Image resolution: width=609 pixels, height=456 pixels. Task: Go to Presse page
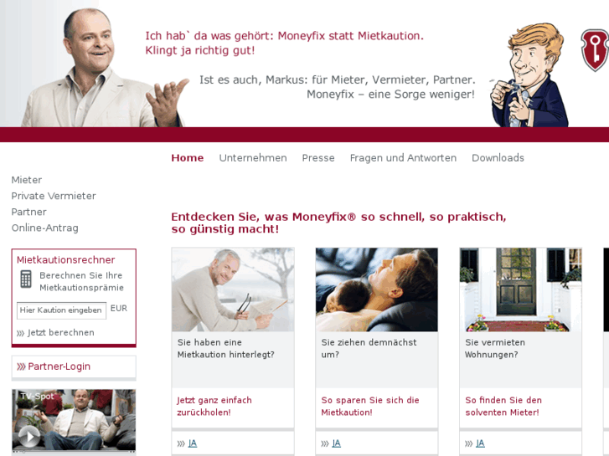point(318,158)
